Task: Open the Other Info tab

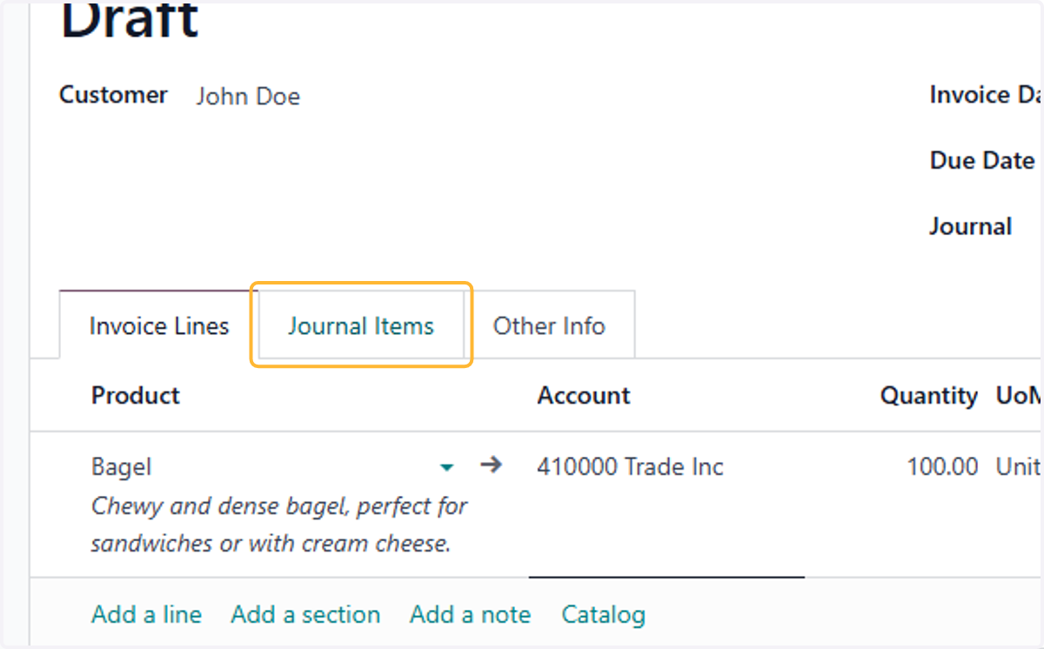Action: pos(549,325)
